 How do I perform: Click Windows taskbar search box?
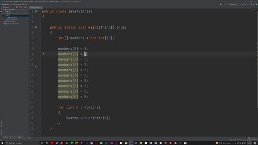[22, 143]
